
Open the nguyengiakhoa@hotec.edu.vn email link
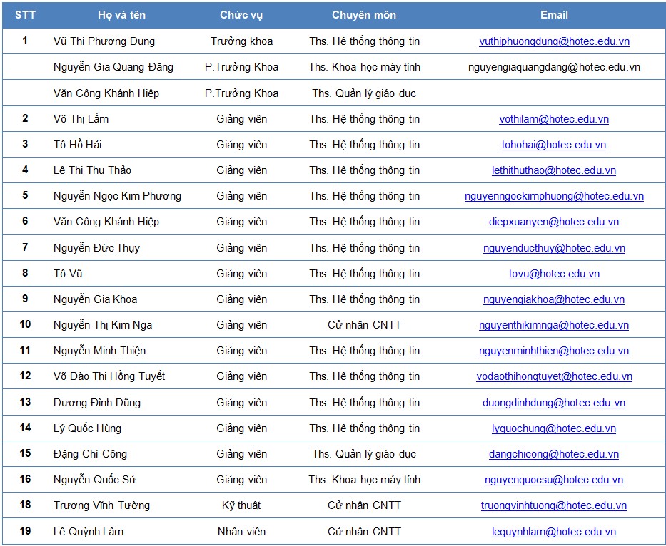tap(554, 299)
